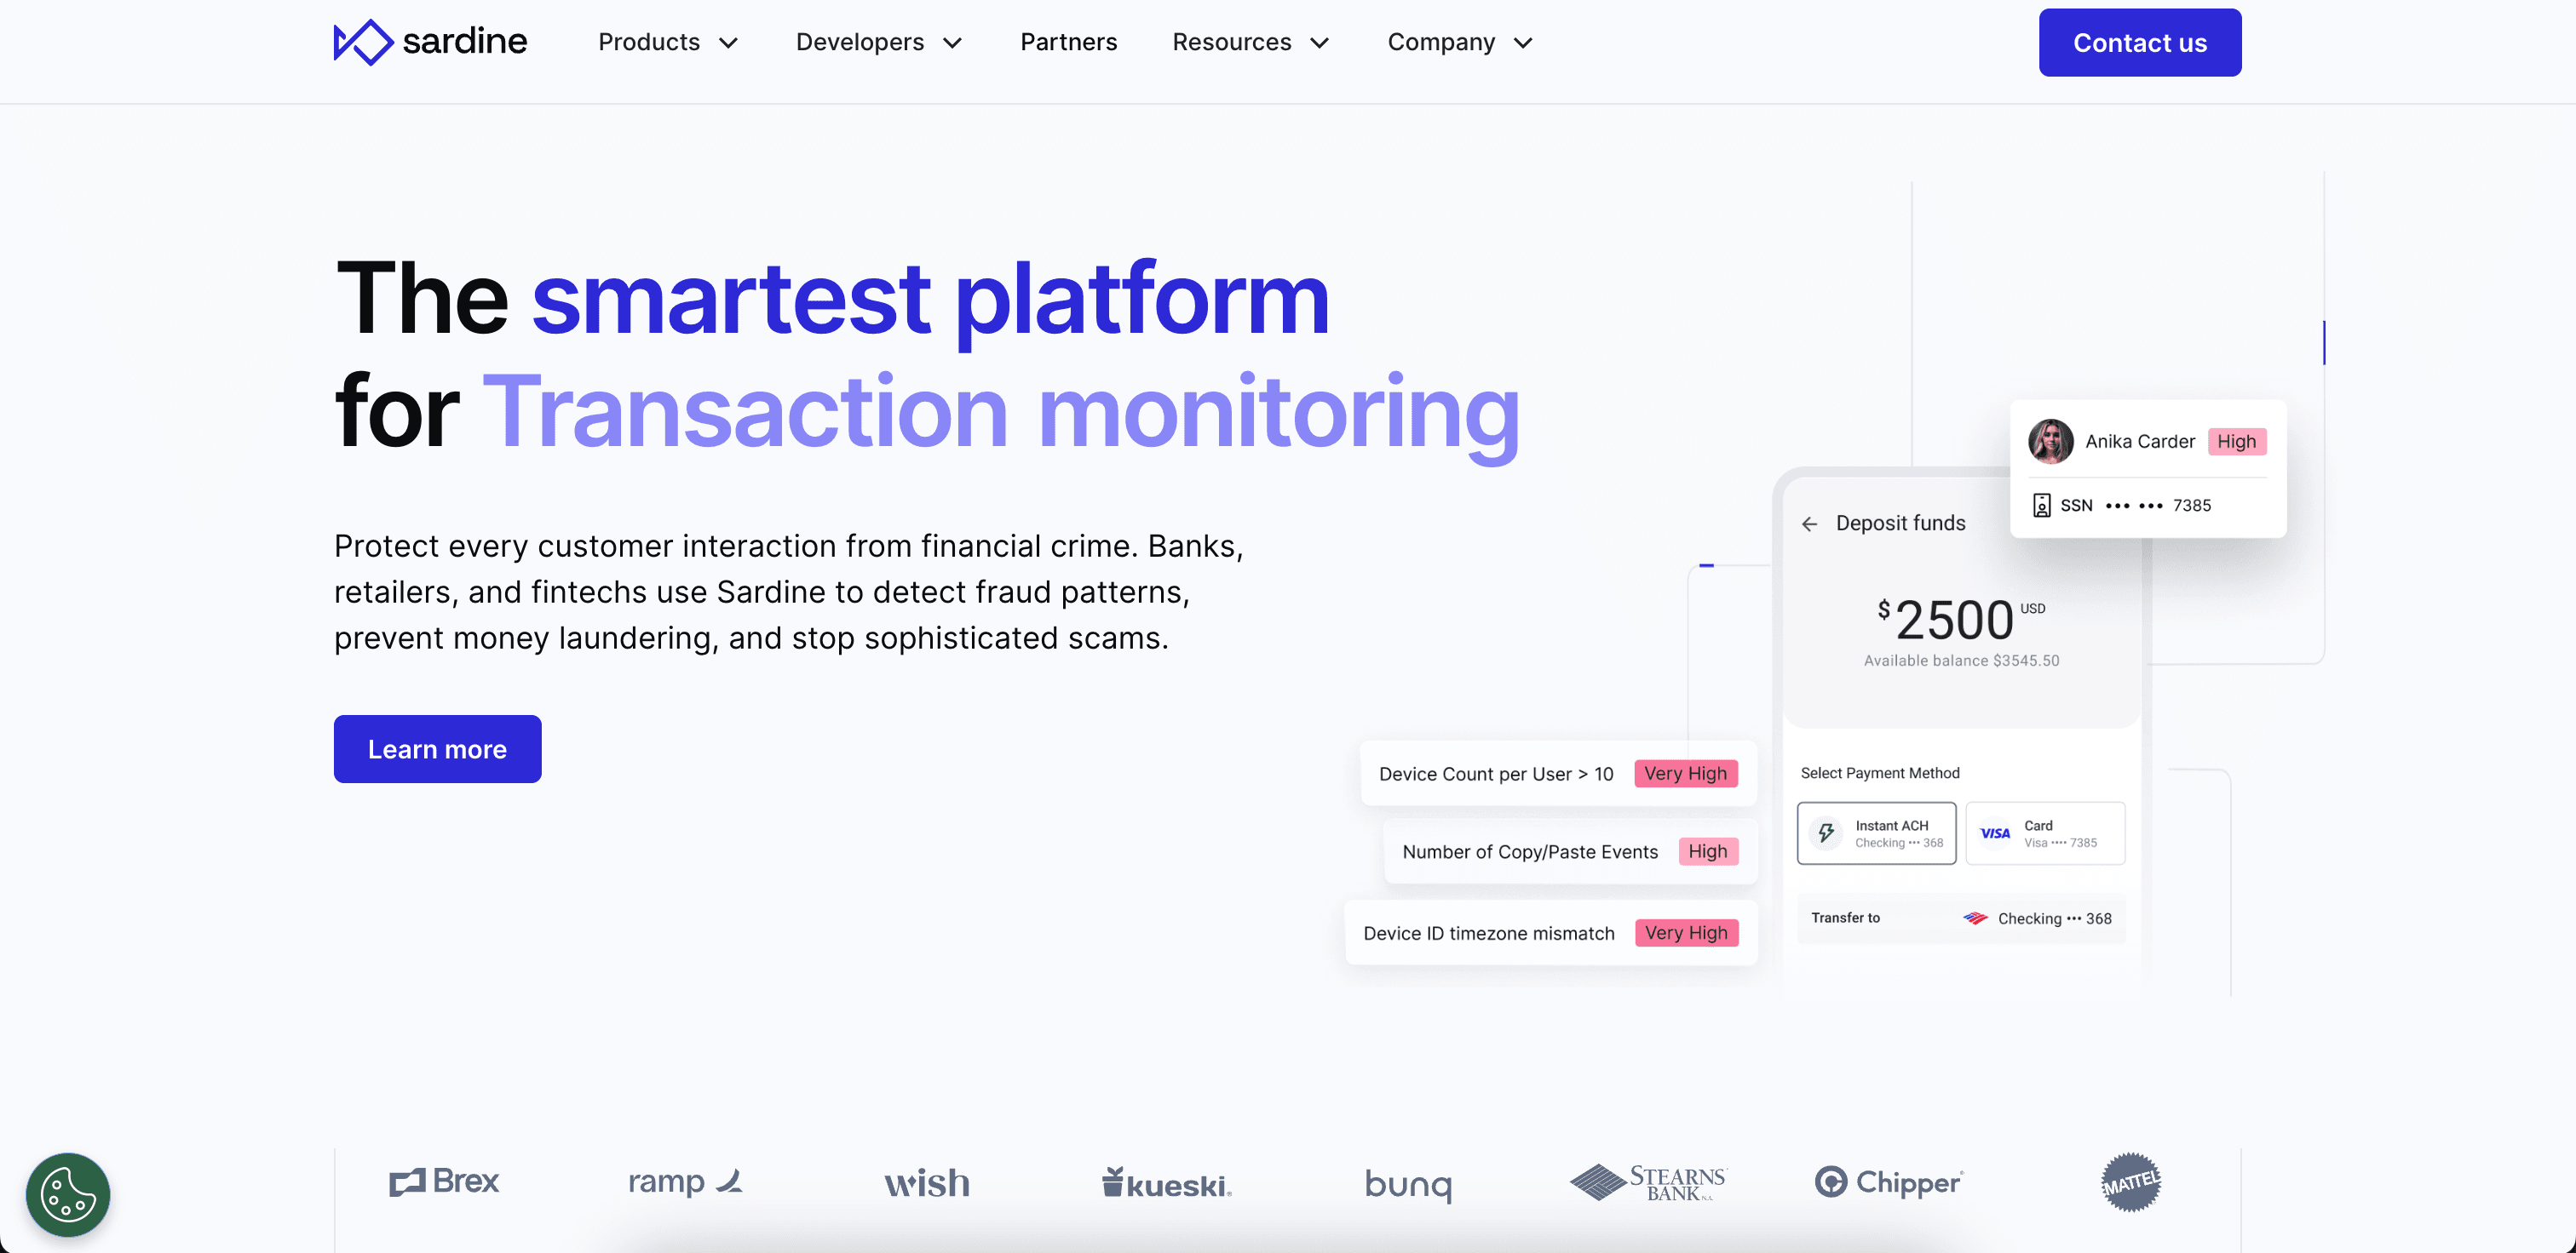Click the Visa card logo icon
The height and width of the screenshot is (1253, 2576).
point(1994,833)
